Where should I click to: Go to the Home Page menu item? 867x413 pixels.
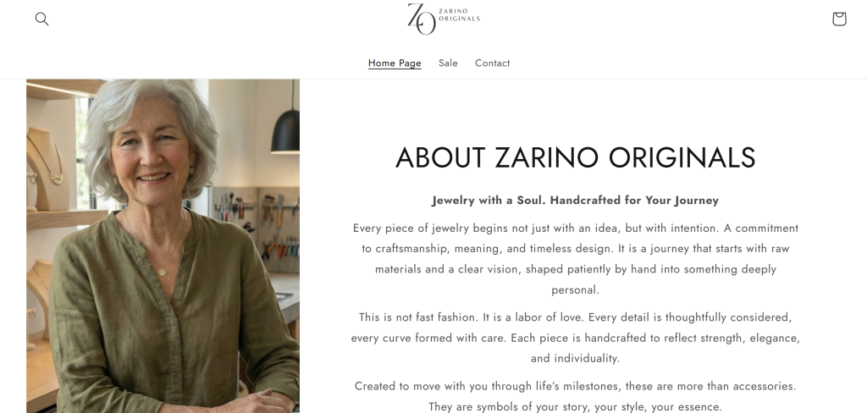tap(395, 63)
